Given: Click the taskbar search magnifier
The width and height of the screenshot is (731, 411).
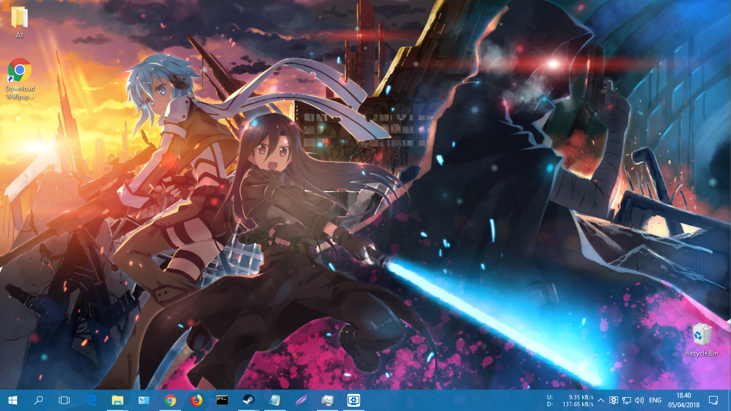Looking at the screenshot, I should [x=39, y=400].
